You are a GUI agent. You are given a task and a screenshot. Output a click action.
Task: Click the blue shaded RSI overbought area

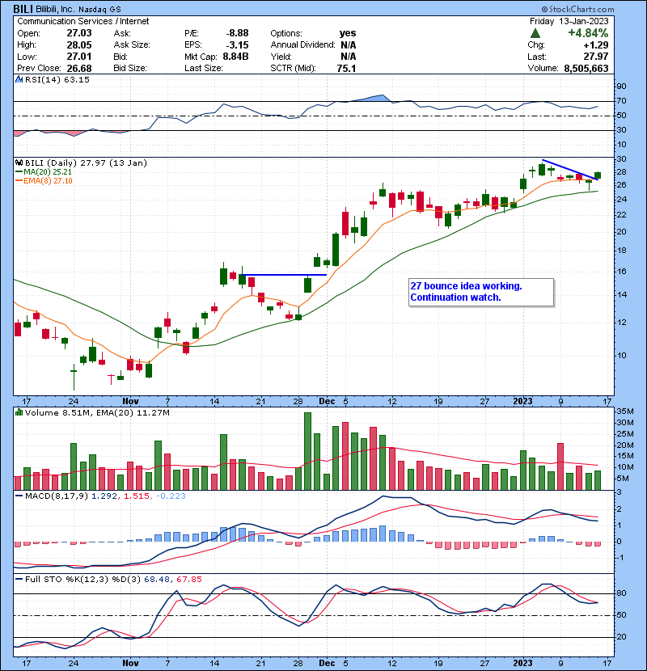(377, 99)
